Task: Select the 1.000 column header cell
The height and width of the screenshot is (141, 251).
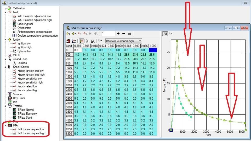Action: [x=153, y=46]
